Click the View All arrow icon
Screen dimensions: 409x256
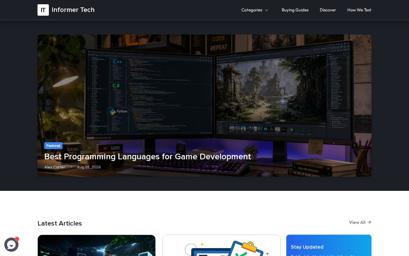coord(369,222)
